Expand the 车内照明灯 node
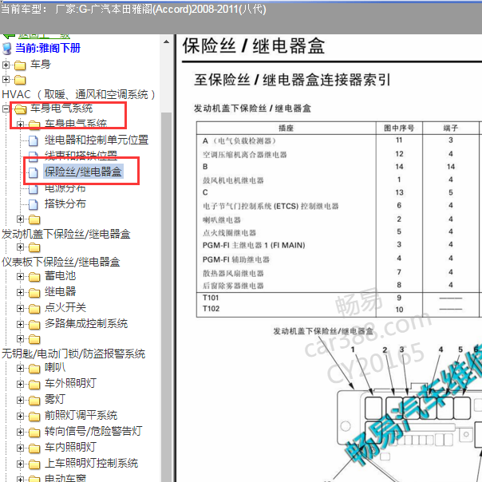Screen dimensions: 482x482 (x=20, y=448)
